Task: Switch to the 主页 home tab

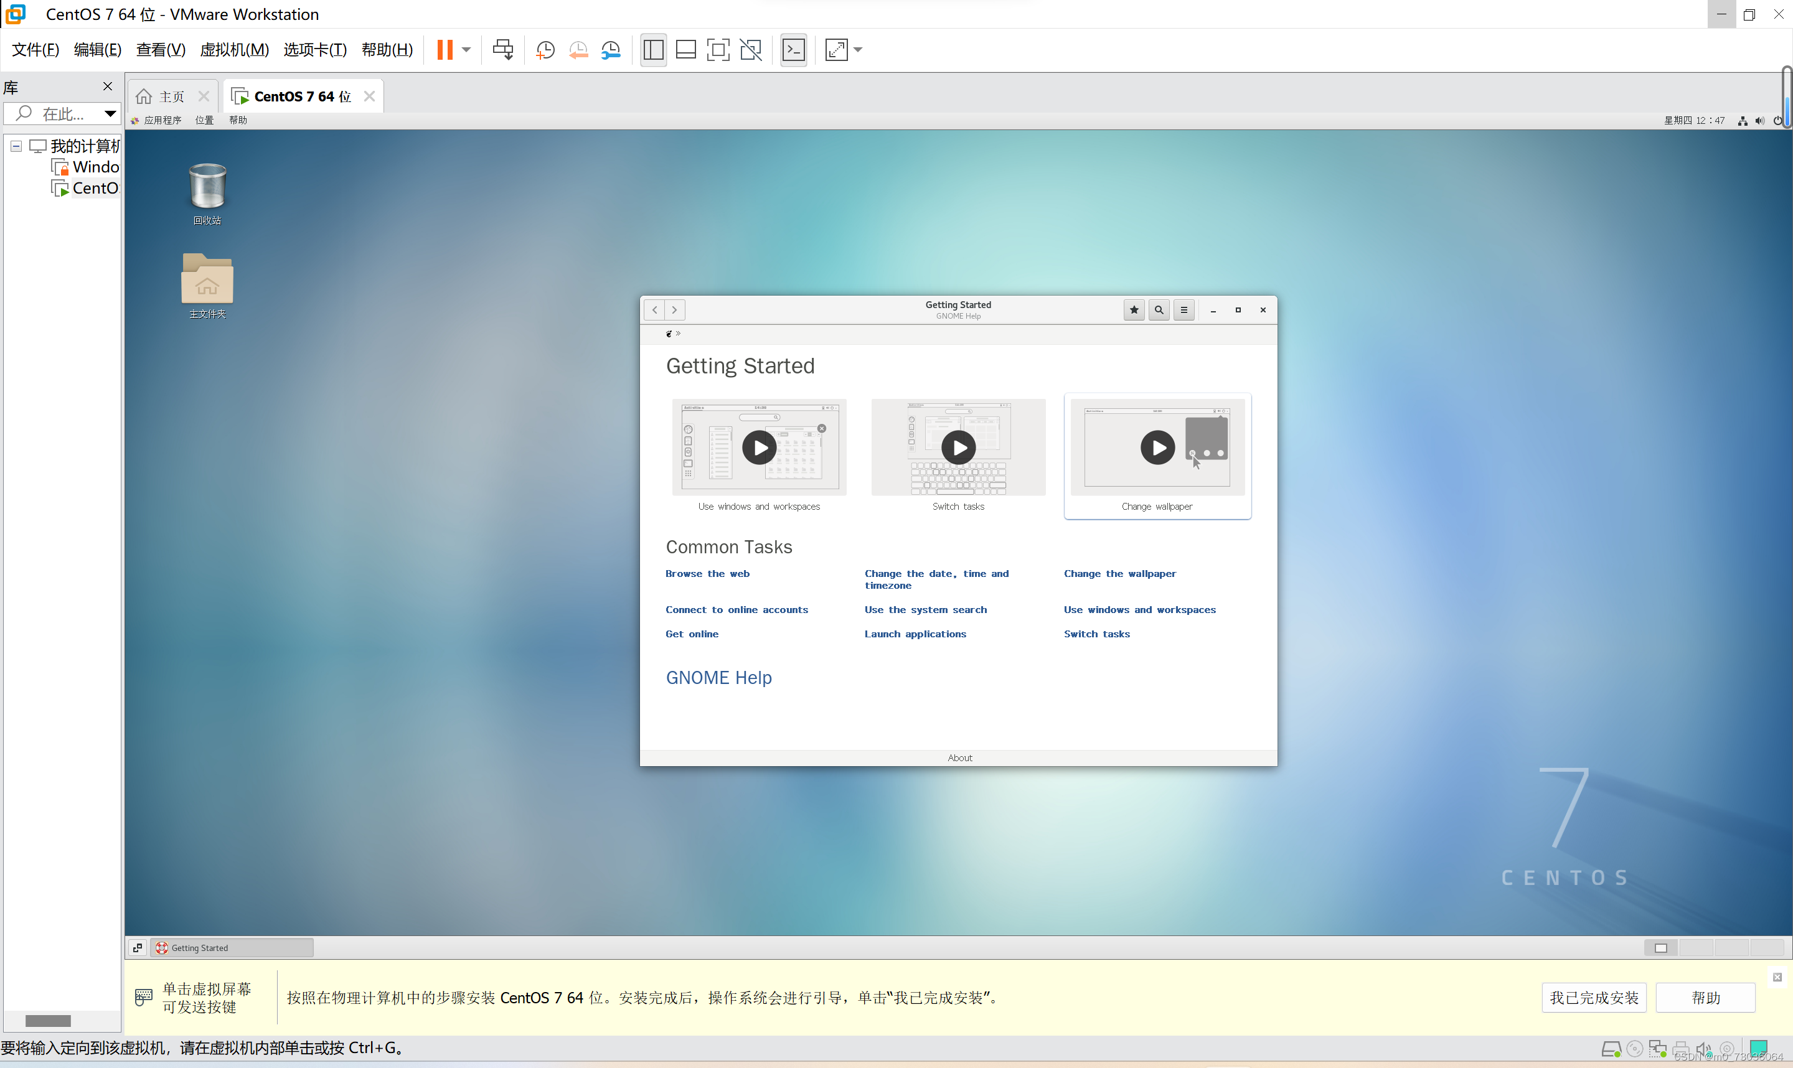Action: tap(171, 96)
